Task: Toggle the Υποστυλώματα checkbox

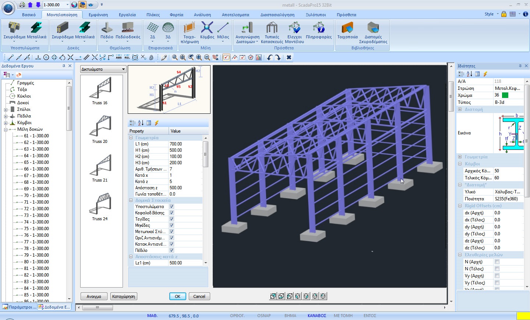Action: (x=172, y=207)
